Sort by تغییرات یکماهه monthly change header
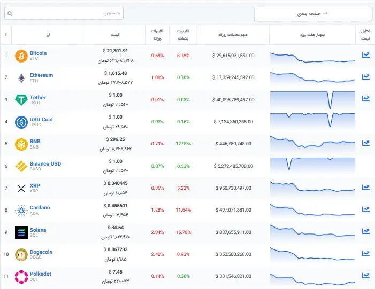375x289 pixels. pos(183,35)
